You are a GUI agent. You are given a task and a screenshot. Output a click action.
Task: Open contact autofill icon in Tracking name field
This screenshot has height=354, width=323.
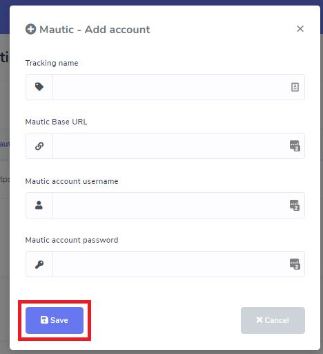point(295,87)
